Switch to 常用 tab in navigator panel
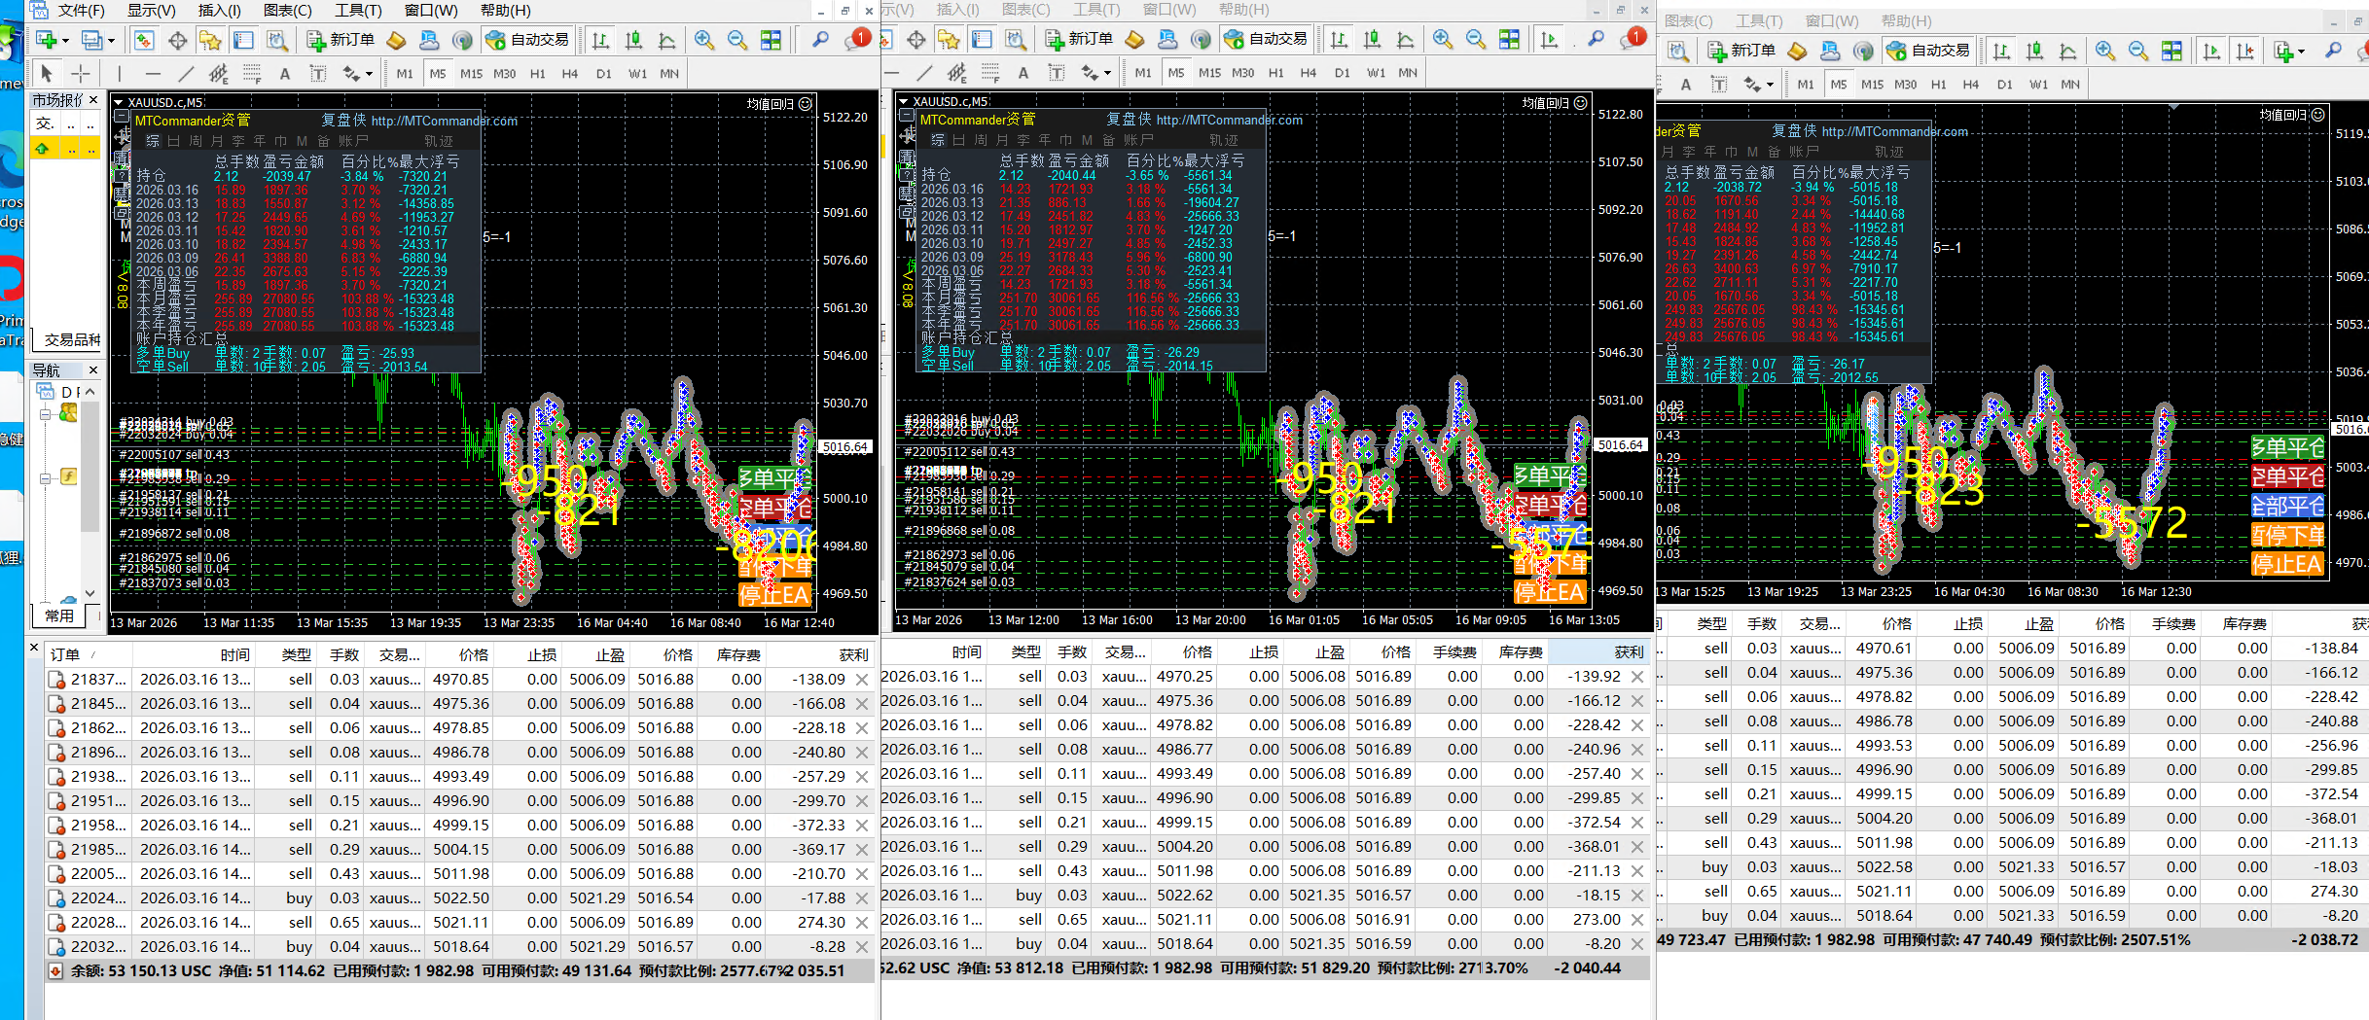 [59, 616]
